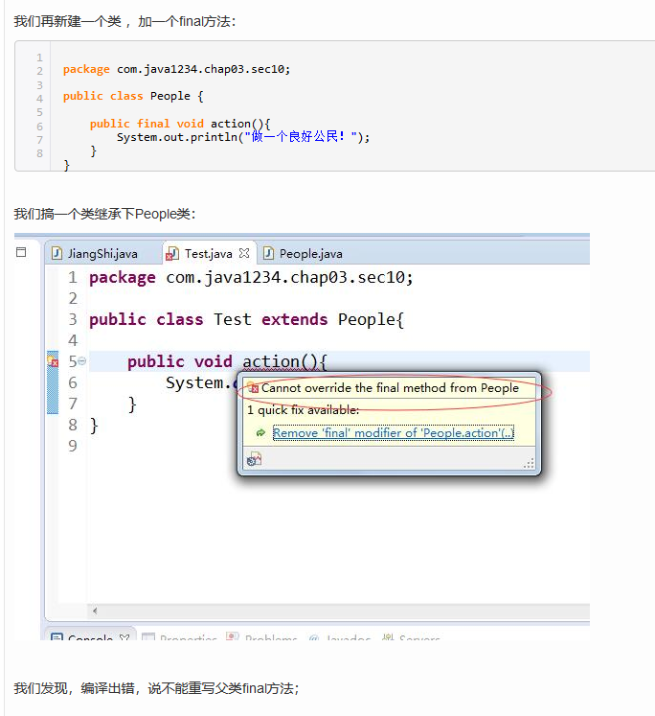Click the error marker icon beside line 5

(x=53, y=360)
